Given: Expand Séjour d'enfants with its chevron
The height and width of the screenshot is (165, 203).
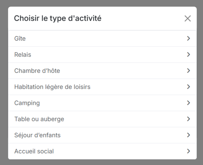Looking at the screenshot, I should click(188, 135).
